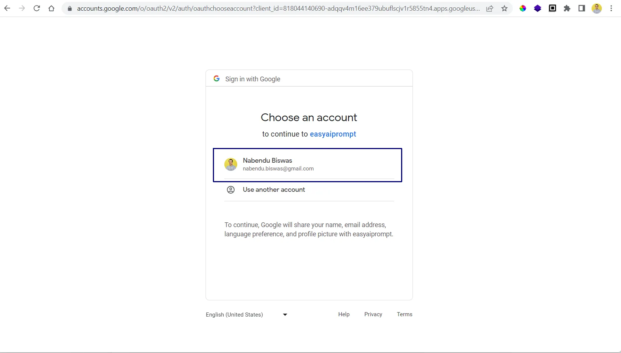
Task: Reload the page
Action: 36,8
